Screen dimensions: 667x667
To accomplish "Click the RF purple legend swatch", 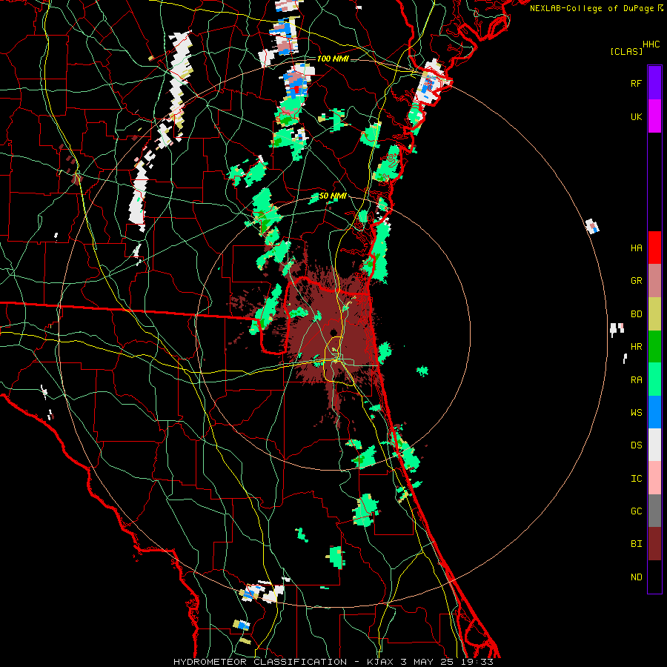I will [654, 83].
